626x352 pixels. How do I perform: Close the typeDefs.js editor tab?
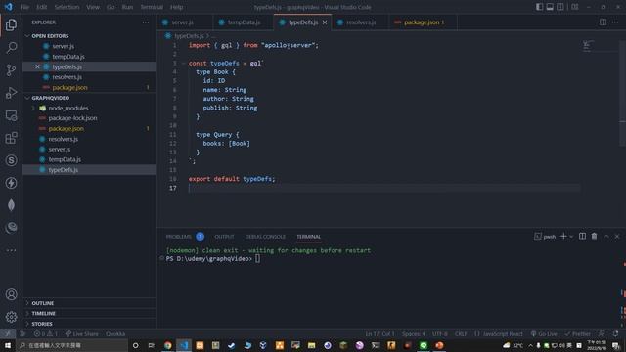coord(325,22)
